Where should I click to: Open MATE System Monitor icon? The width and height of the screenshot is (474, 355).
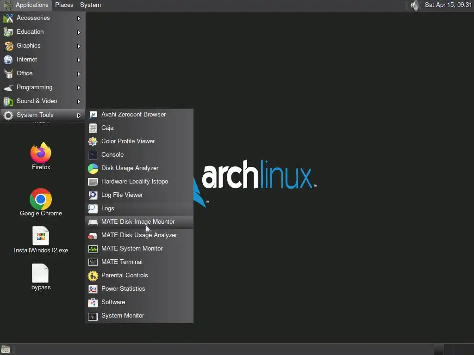click(x=93, y=249)
